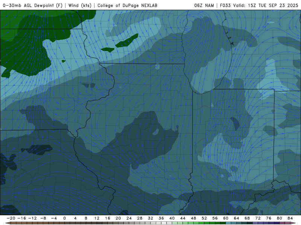Click the '28' colorbar label
This screenshot has height=225, width=301.
pos(140,218)
